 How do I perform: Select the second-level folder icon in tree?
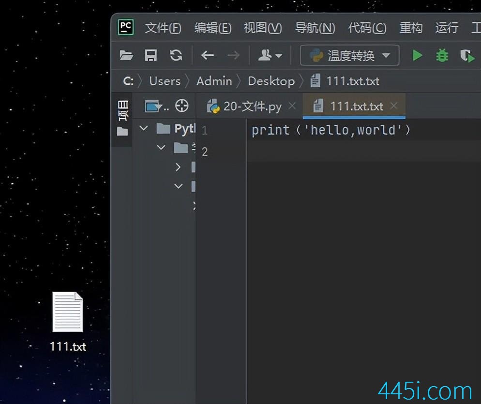click(180, 148)
